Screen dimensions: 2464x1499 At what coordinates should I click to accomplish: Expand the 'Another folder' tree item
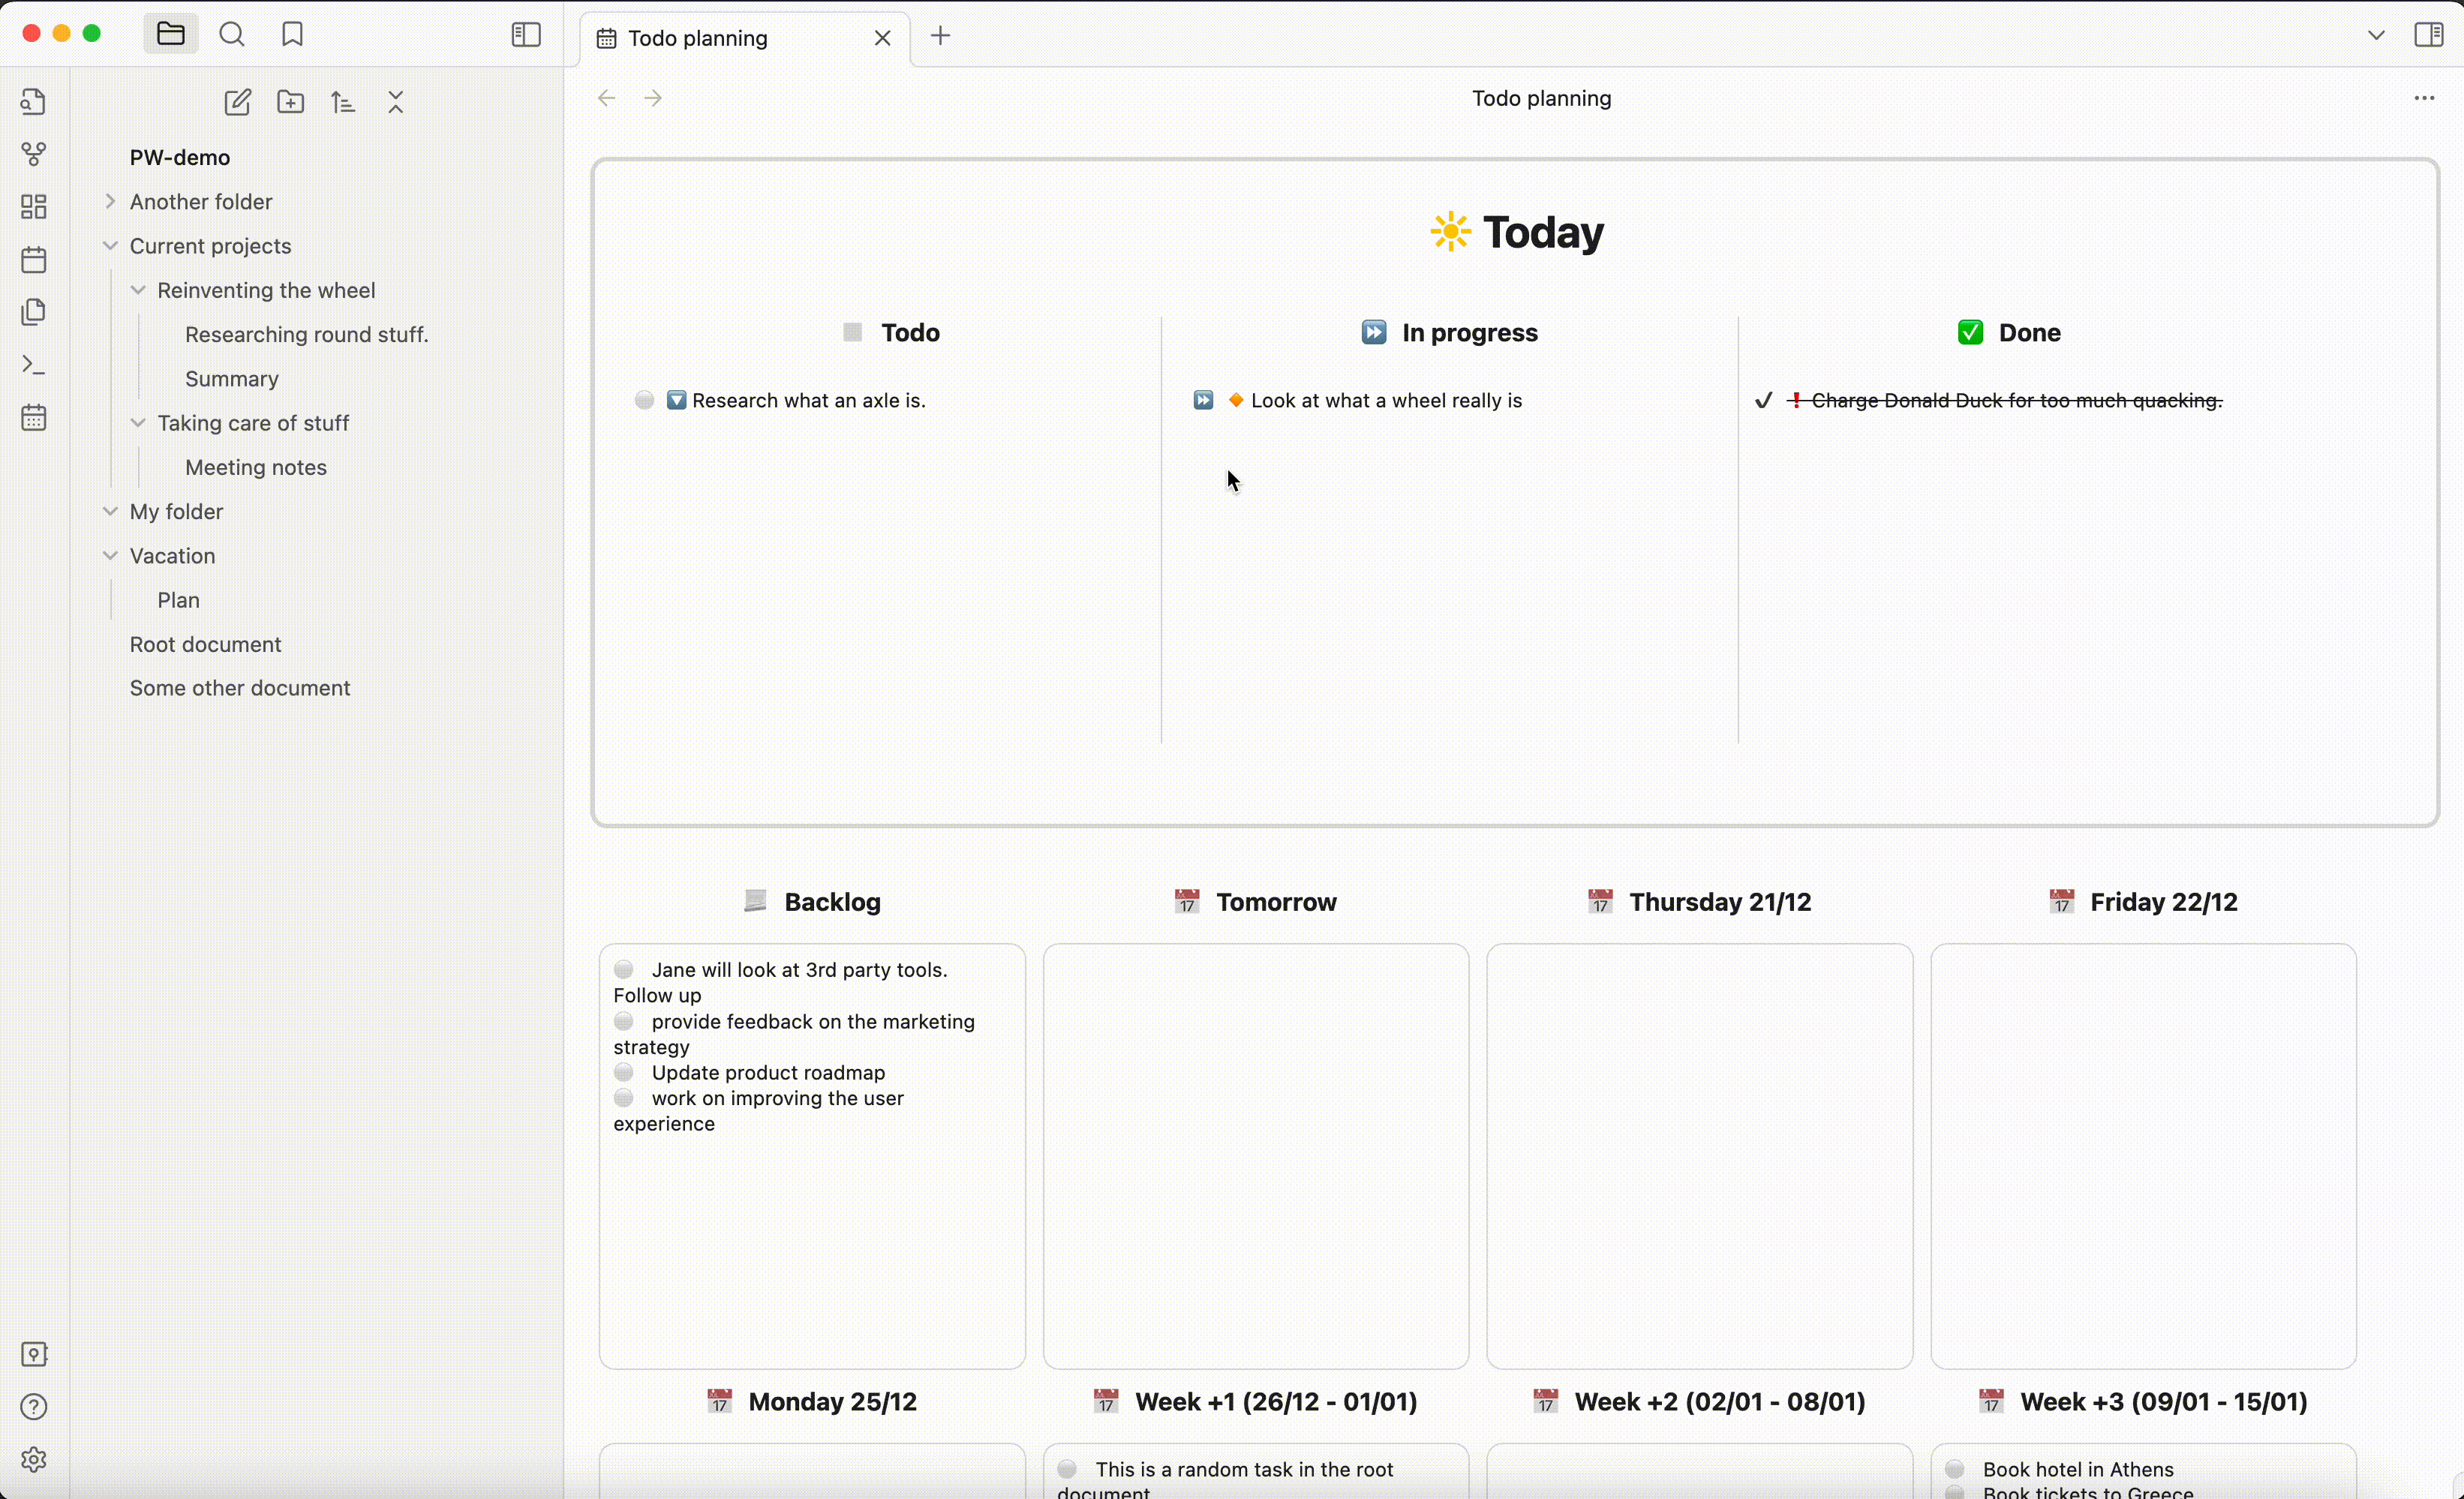110,201
